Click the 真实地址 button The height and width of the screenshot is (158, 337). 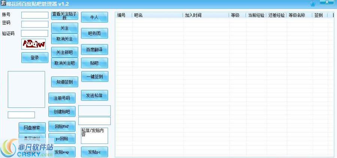32,138
